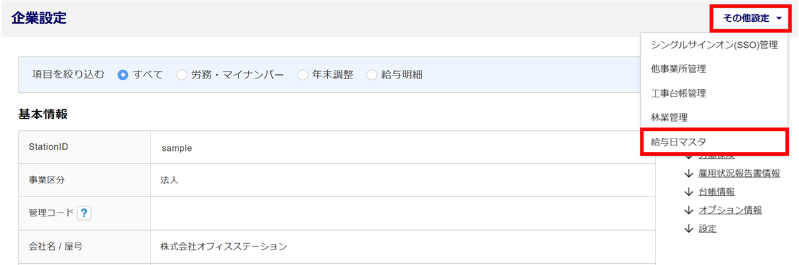Screen dimensions: 799x265
Task: Collapse the その他設定 dropdown menu
Action: click(752, 18)
